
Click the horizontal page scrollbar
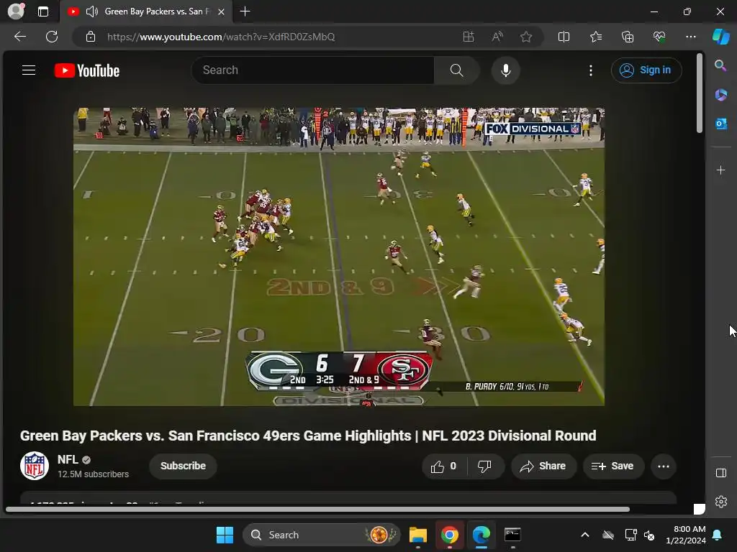(317, 510)
